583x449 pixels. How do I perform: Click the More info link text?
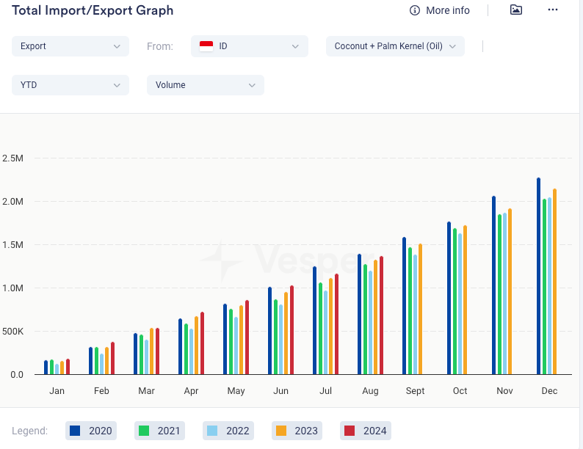pyautogui.click(x=447, y=10)
